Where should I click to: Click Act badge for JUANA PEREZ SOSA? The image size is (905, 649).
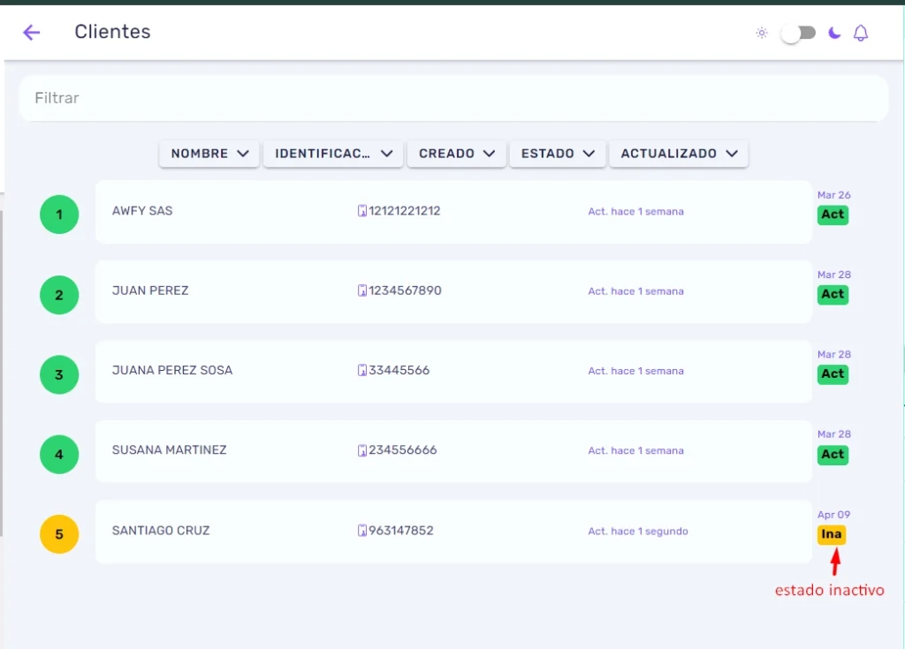833,374
